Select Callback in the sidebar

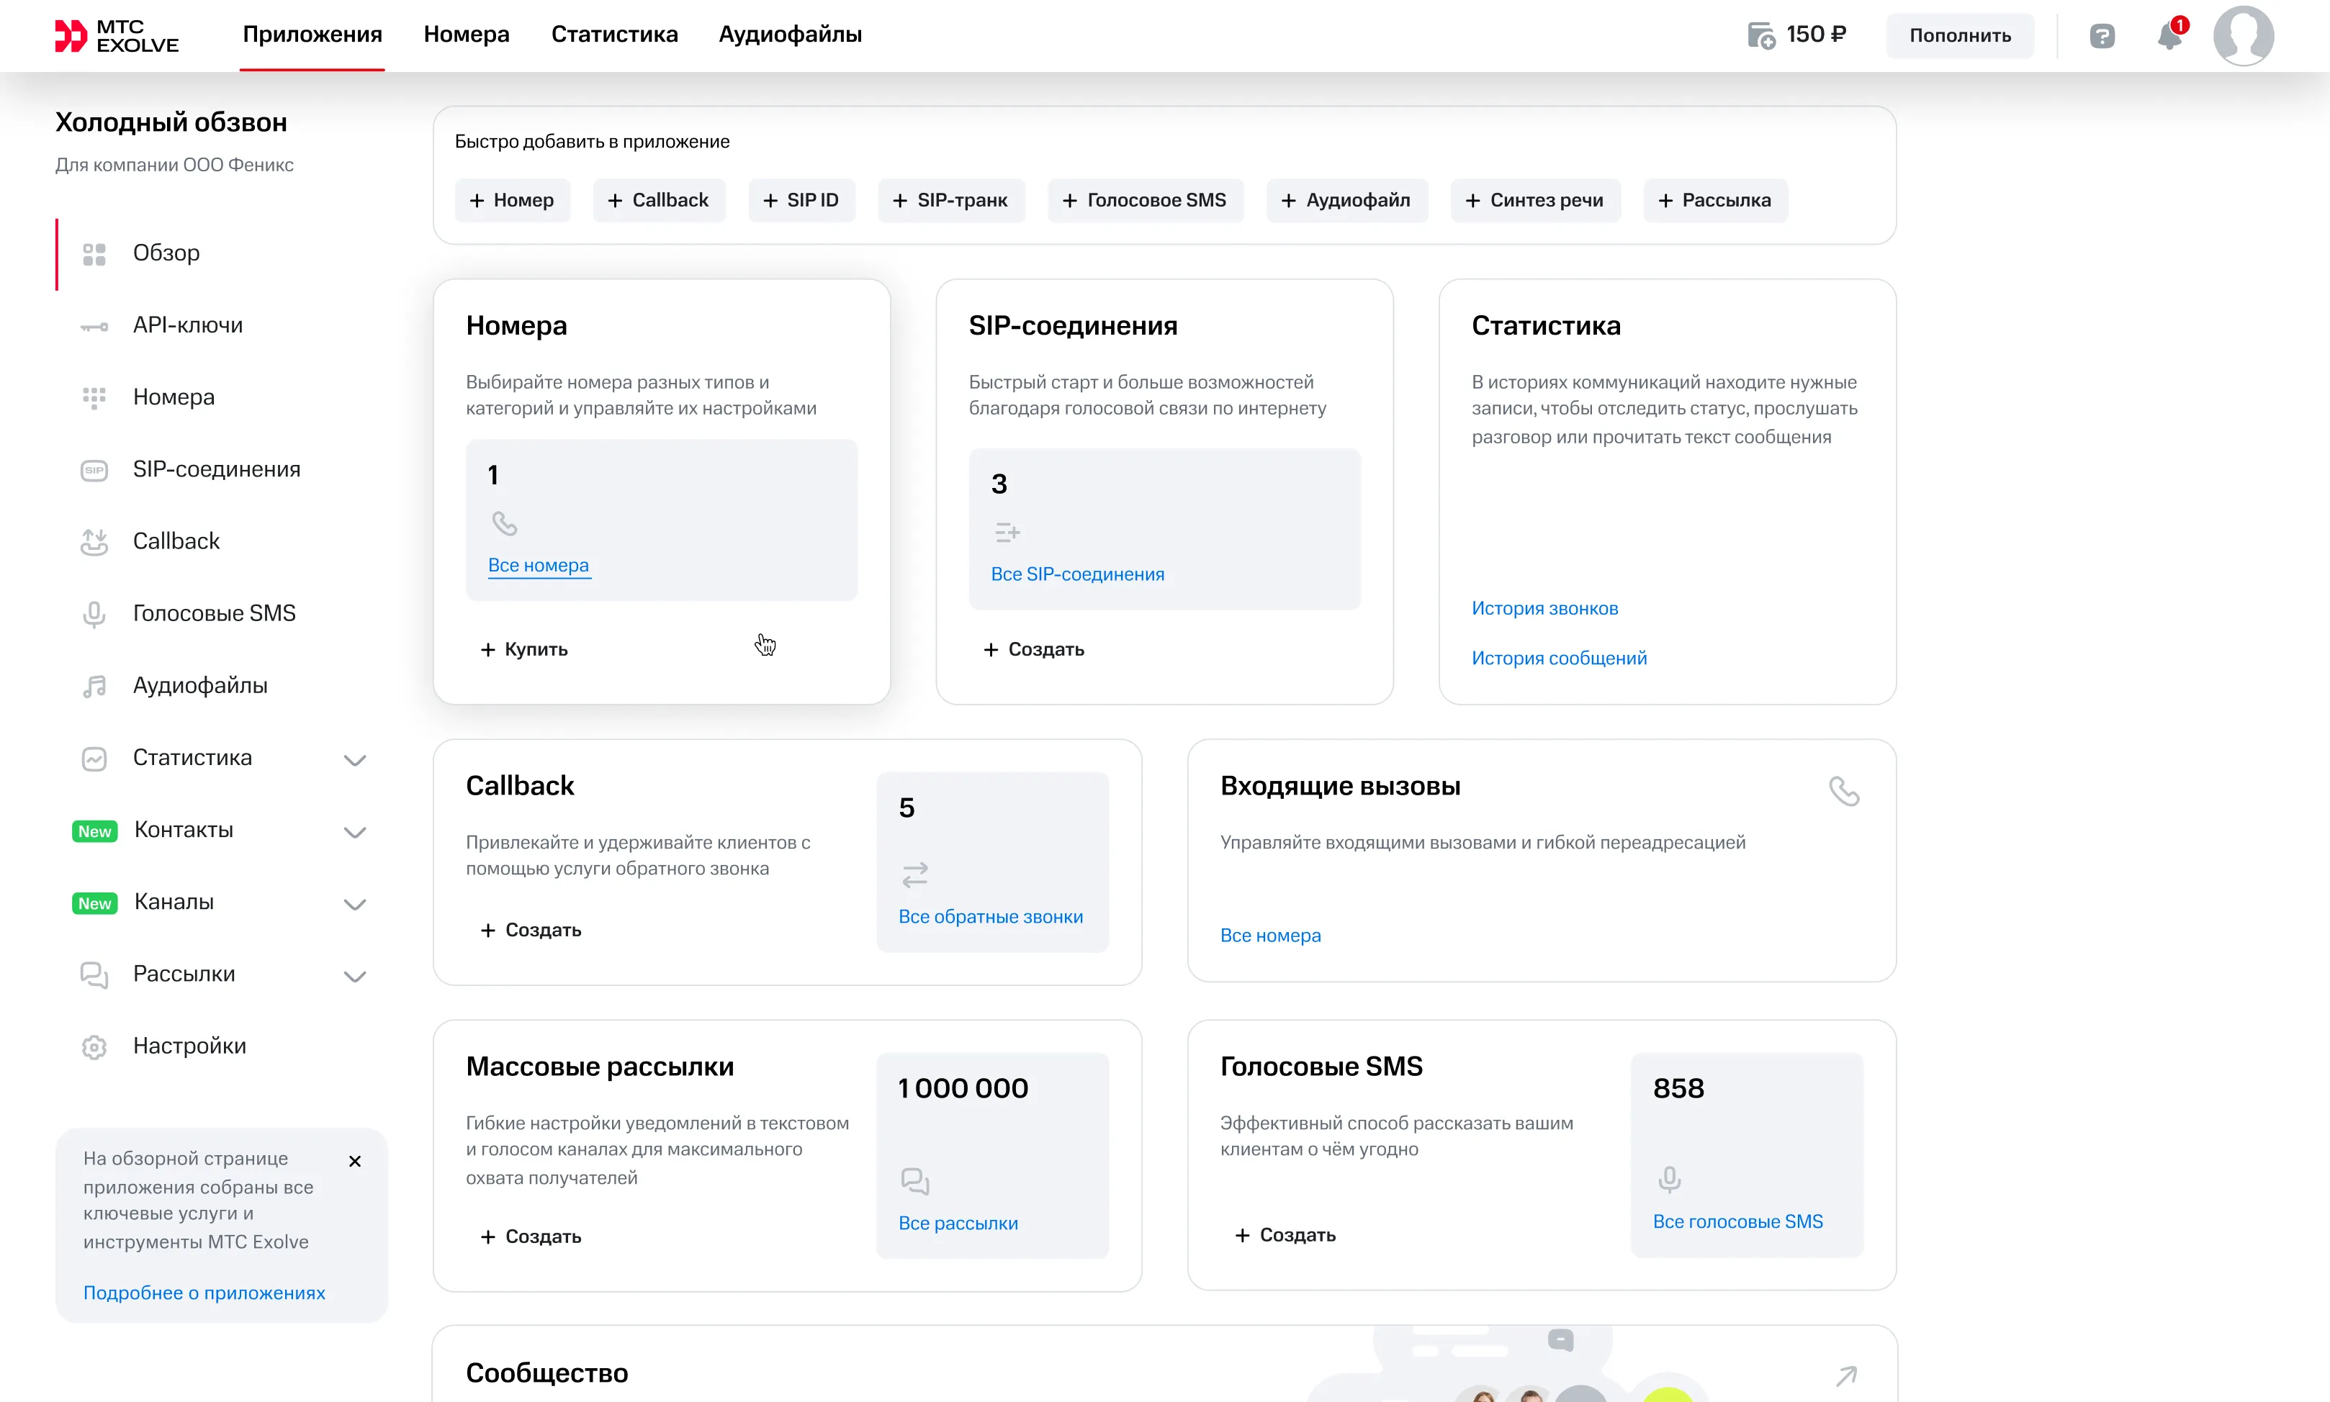coord(176,541)
